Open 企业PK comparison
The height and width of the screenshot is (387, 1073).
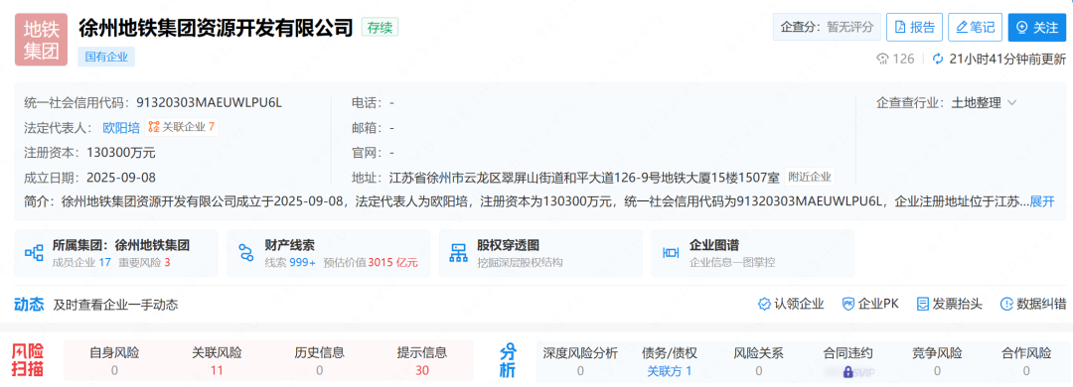tap(869, 305)
